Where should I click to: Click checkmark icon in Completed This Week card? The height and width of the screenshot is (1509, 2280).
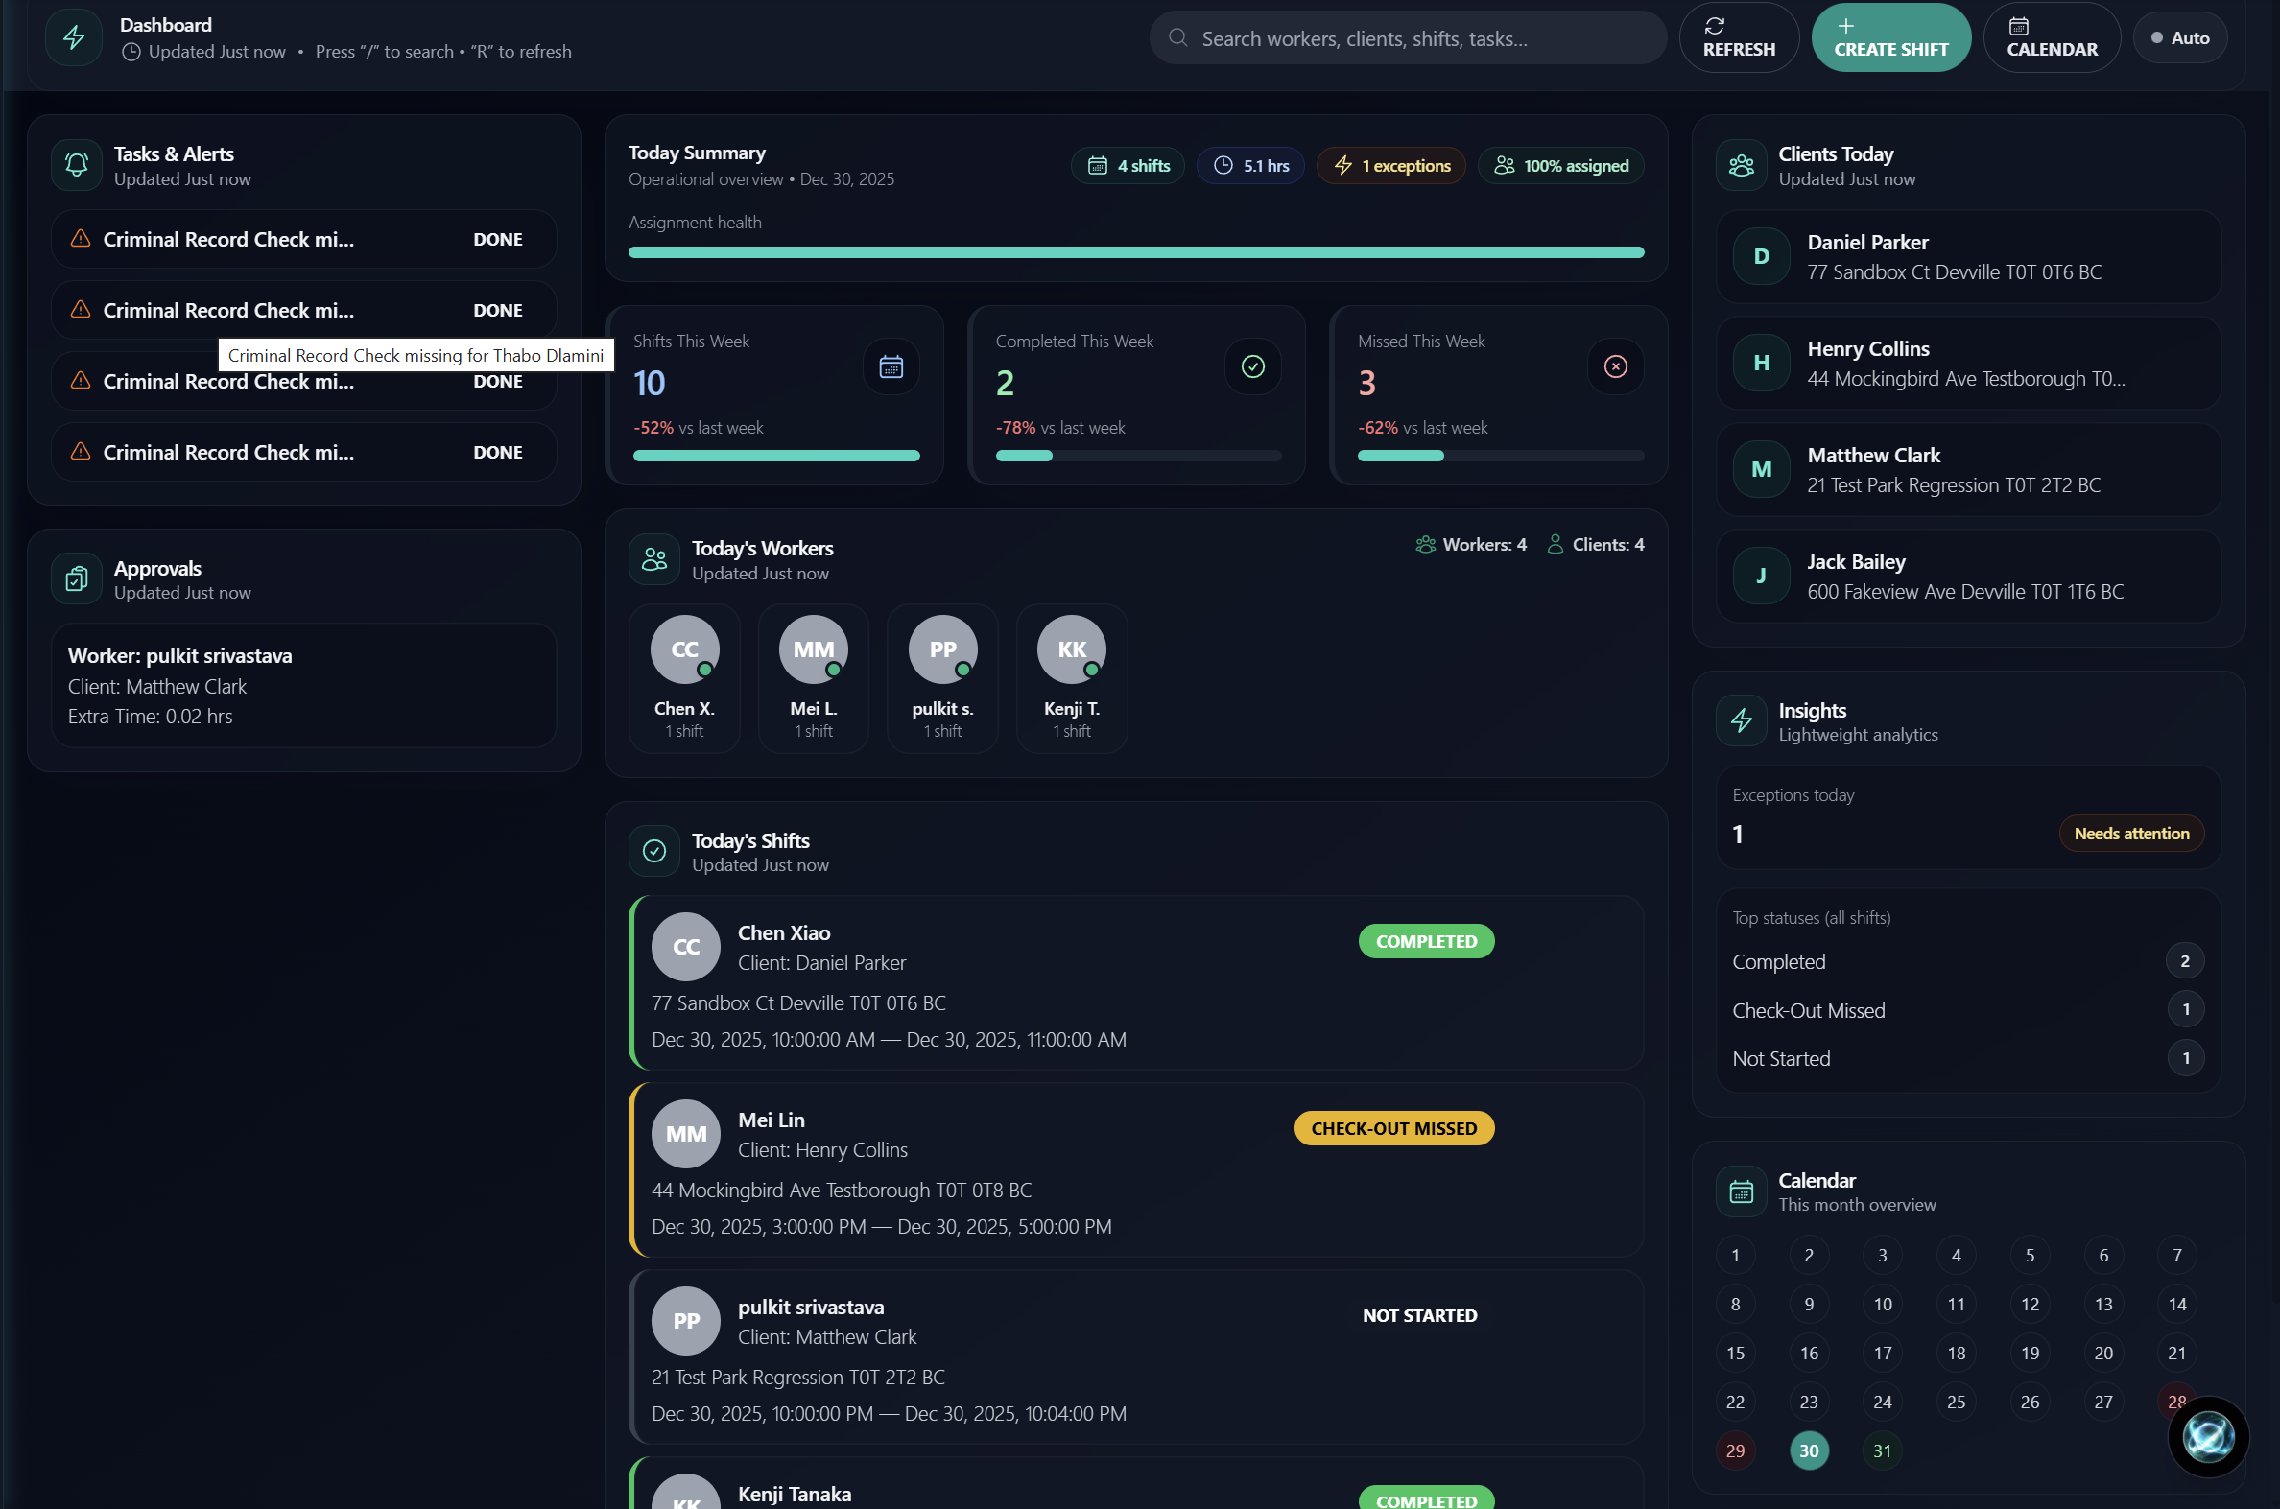[1252, 366]
